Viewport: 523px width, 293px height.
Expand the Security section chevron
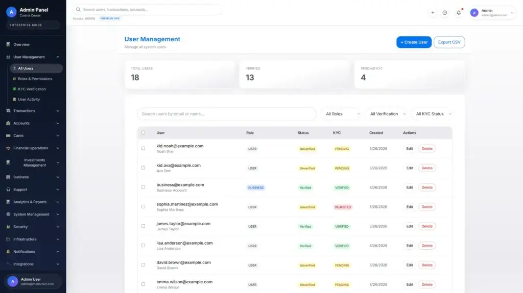(x=58, y=227)
